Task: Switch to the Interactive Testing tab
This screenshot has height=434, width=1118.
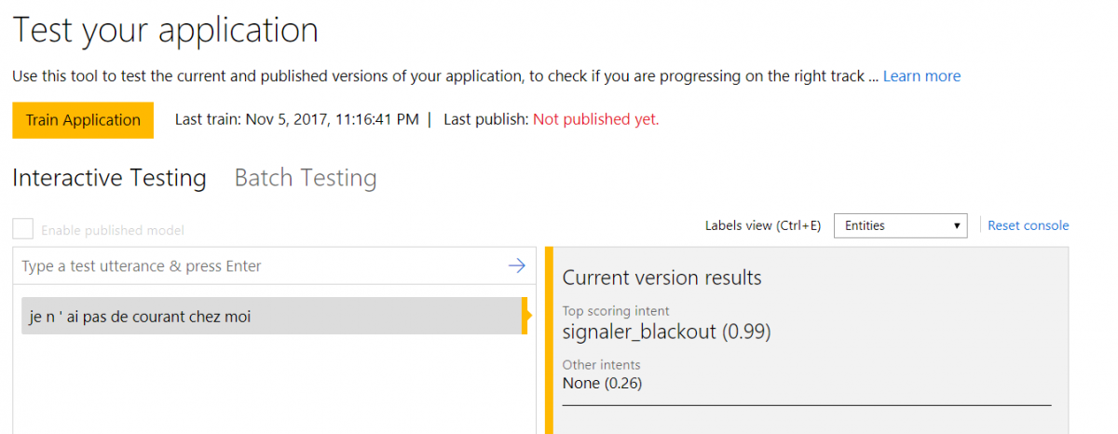Action: (110, 178)
